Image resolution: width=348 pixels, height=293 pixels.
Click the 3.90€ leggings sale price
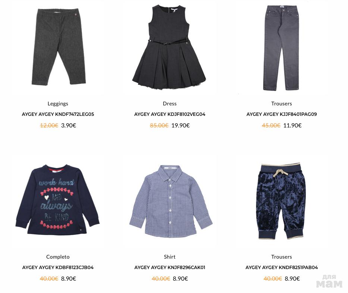(x=69, y=125)
